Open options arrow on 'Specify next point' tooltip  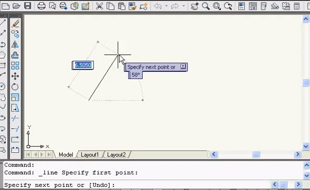coord(183,66)
